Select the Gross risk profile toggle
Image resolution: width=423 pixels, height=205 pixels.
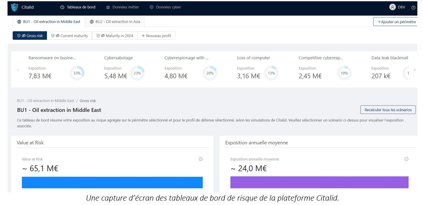[x=30, y=36]
